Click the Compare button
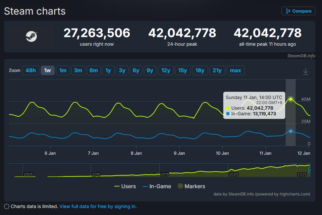The height and width of the screenshot is (215, 322). [x=298, y=11]
